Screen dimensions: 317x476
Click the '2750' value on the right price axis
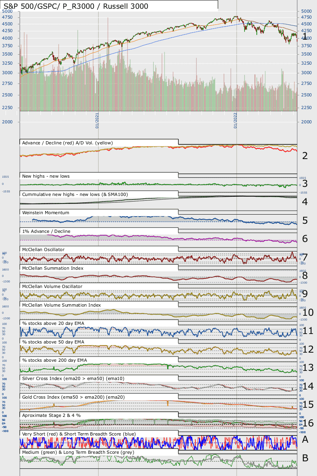click(x=307, y=84)
